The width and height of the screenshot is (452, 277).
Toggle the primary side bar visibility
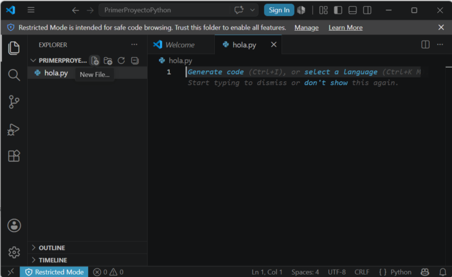tap(338, 10)
